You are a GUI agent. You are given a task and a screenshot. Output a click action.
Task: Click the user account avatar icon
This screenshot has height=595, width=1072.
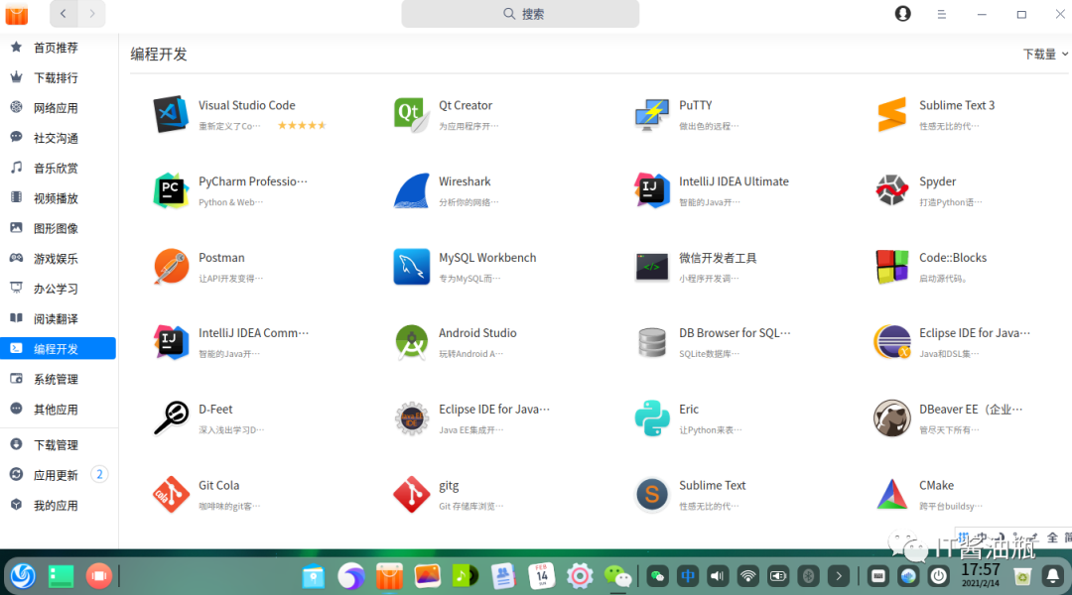tap(902, 14)
